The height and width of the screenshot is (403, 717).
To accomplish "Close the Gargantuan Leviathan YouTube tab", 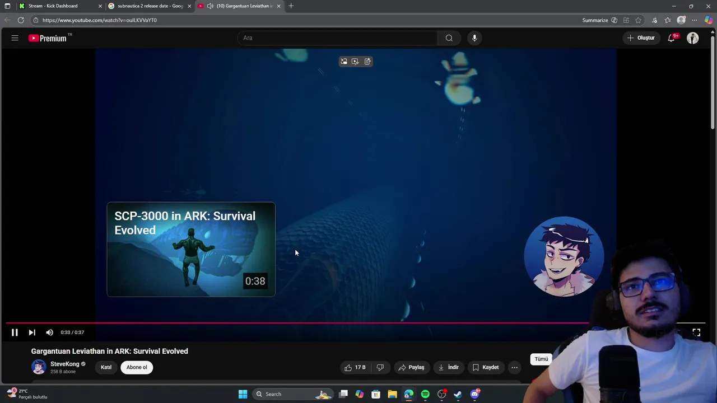I will coord(278,6).
